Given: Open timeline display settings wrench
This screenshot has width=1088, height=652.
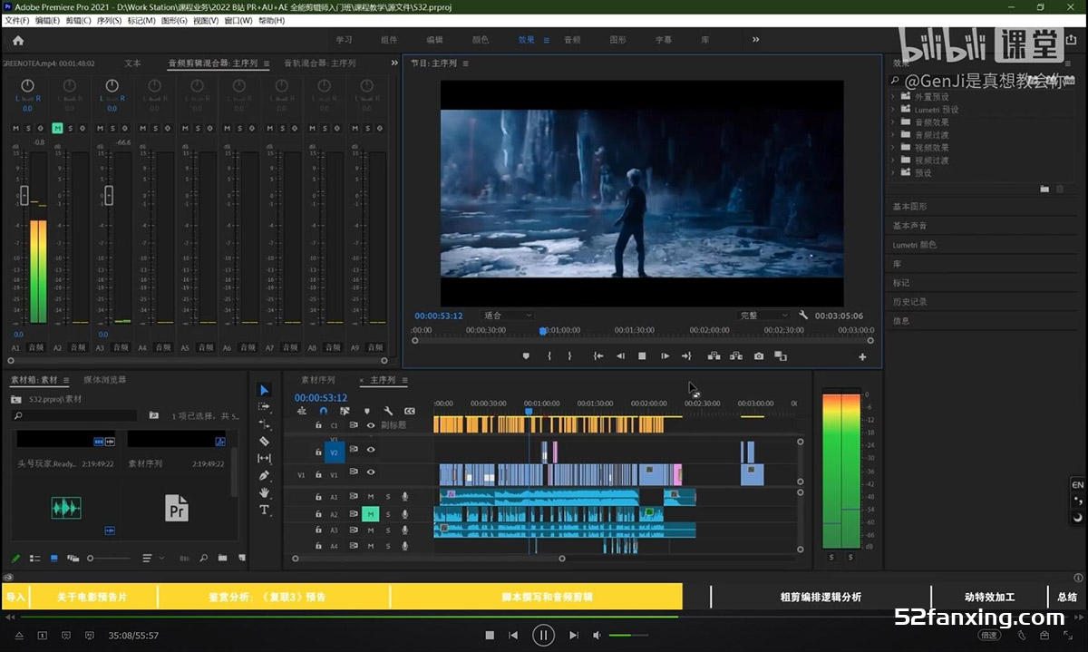Looking at the screenshot, I should click(x=388, y=411).
